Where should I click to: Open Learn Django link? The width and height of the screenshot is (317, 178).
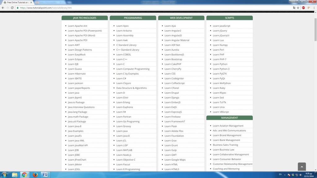[172, 97]
